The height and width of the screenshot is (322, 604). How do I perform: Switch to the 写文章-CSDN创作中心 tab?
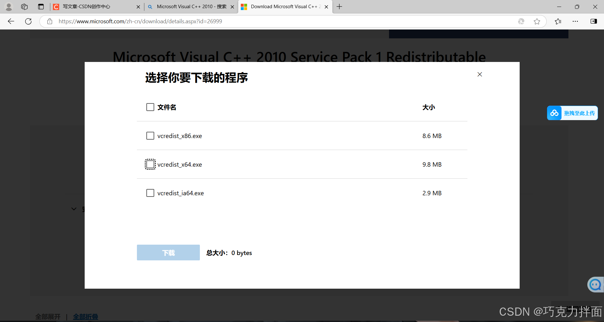pyautogui.click(x=96, y=7)
